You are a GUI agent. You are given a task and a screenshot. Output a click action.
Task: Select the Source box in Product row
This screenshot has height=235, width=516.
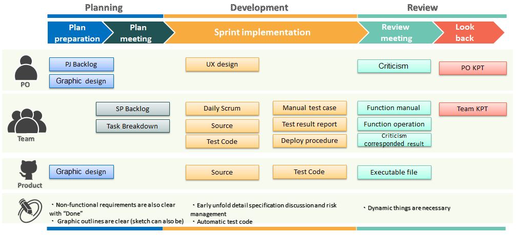coord(222,173)
